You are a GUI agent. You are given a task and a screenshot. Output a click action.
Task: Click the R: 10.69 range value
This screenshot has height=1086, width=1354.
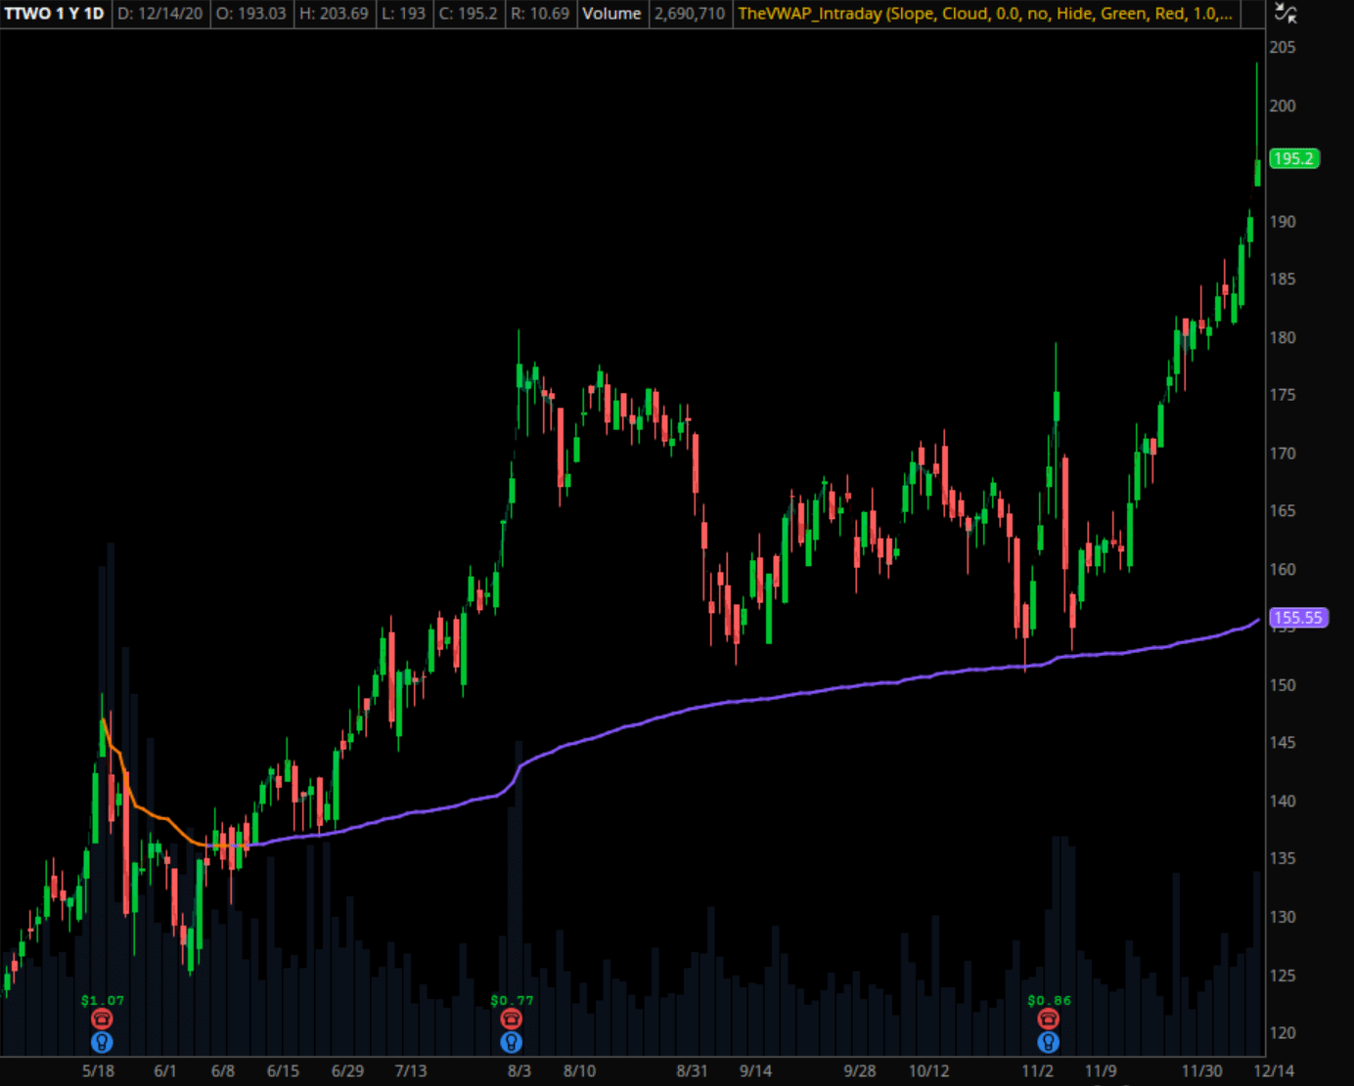coord(540,14)
